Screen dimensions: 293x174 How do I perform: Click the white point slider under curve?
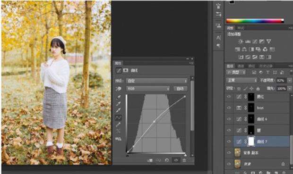pos(185,155)
